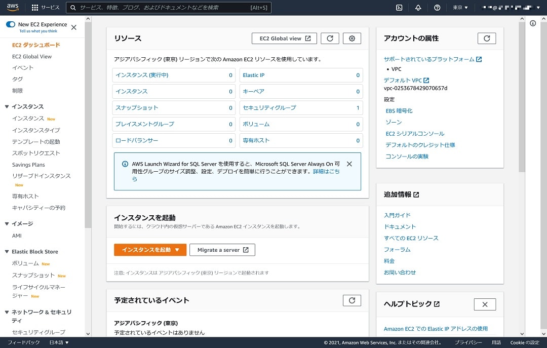This screenshot has width=547, height=348.
Task: Open the 日本語 language dropdown
Action: point(59,342)
